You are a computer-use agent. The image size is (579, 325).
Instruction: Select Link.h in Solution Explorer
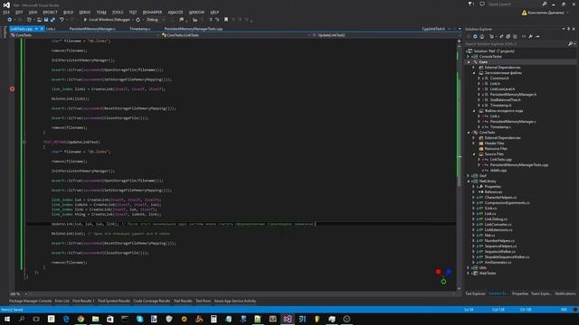click(495, 84)
